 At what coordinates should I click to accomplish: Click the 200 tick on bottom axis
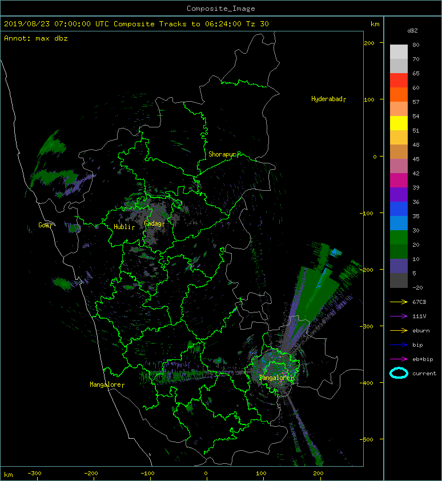[x=318, y=474]
